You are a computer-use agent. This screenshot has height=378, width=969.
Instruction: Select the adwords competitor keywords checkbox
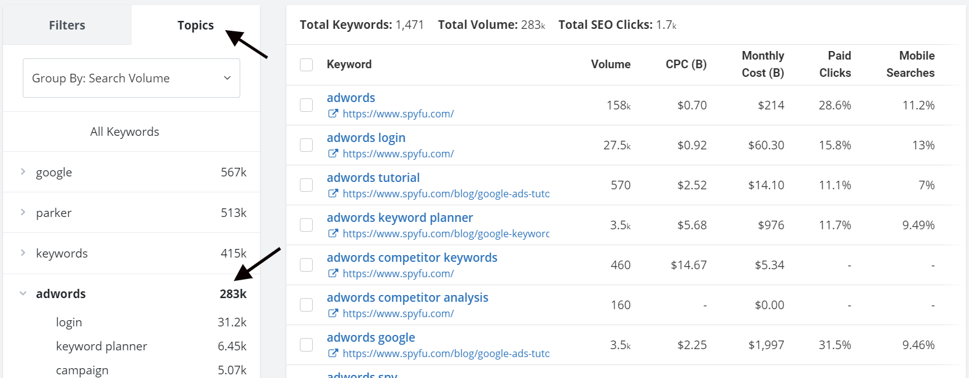click(306, 265)
